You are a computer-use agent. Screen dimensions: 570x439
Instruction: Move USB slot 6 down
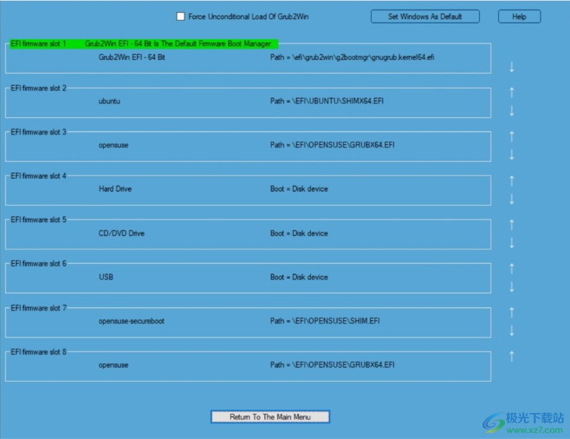(512, 287)
